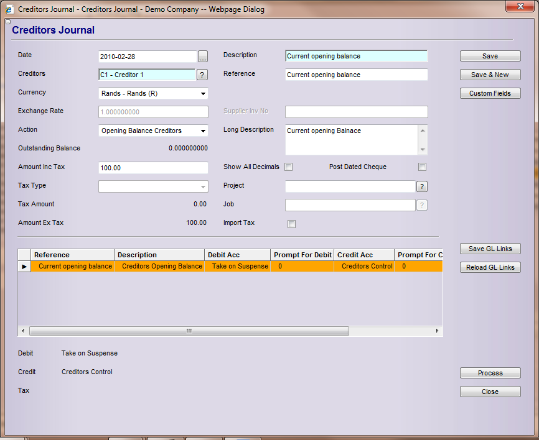Image resolution: width=539 pixels, height=440 pixels.
Task: Enable the Show All Decimals checkbox
Action: [288, 167]
